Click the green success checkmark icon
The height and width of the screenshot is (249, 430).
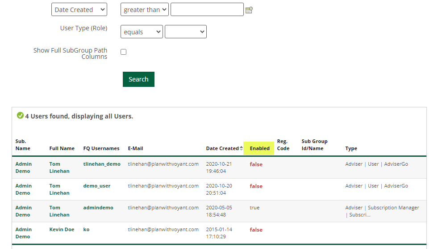pos(20,116)
